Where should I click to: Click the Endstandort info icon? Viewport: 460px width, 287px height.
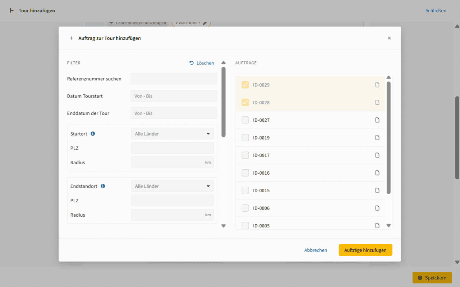click(x=103, y=186)
